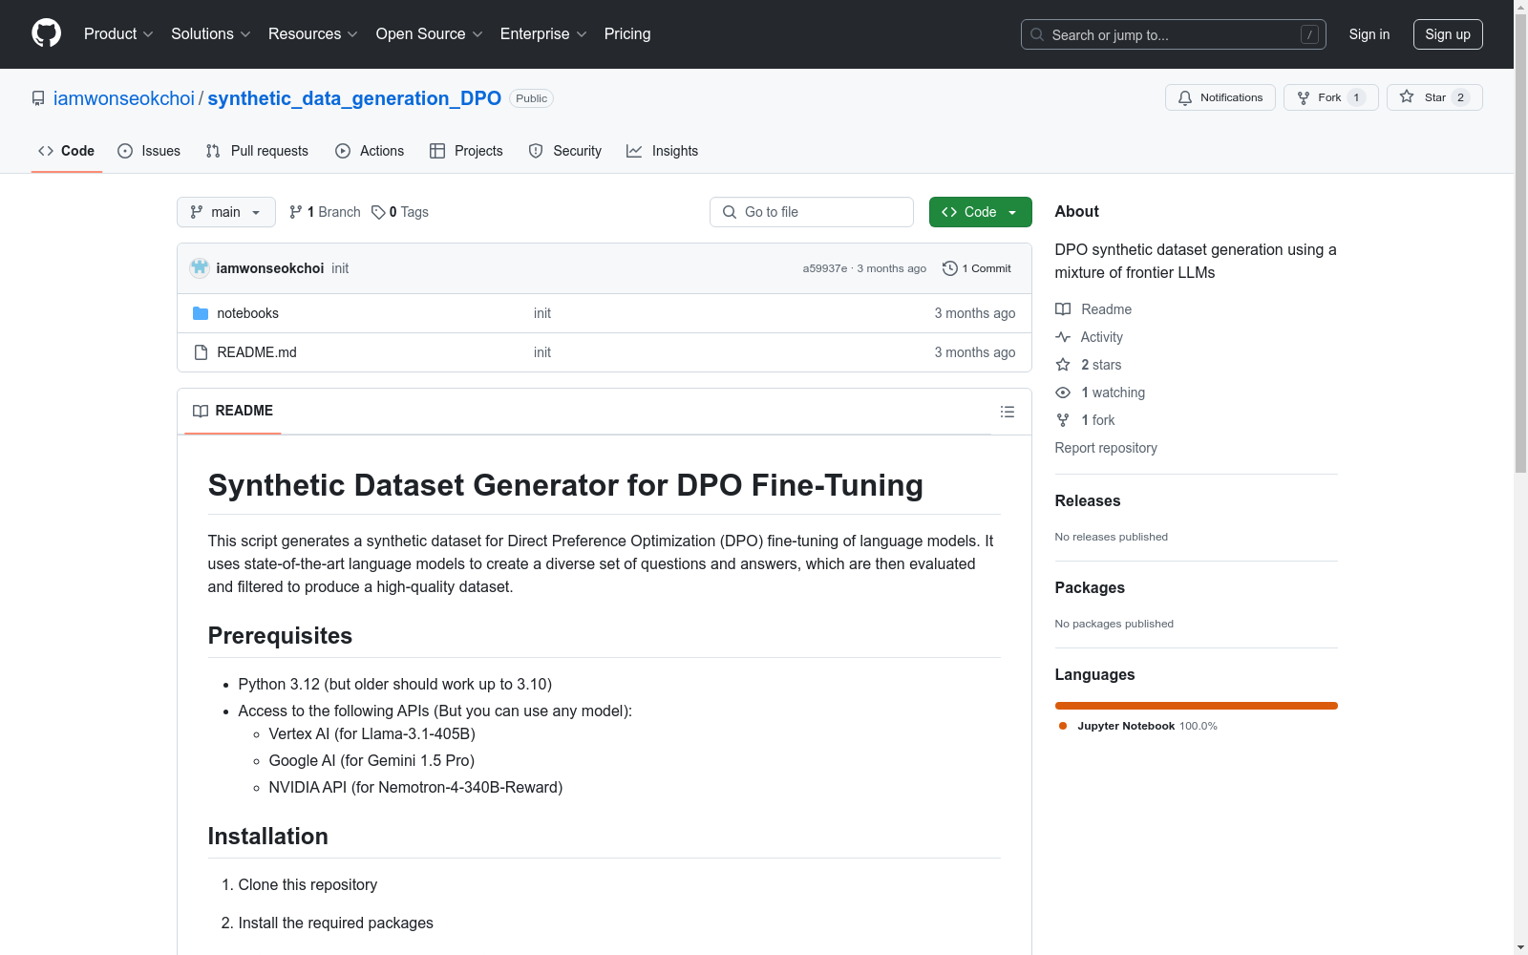
Task: Click the Public visibility badge
Action: click(531, 98)
